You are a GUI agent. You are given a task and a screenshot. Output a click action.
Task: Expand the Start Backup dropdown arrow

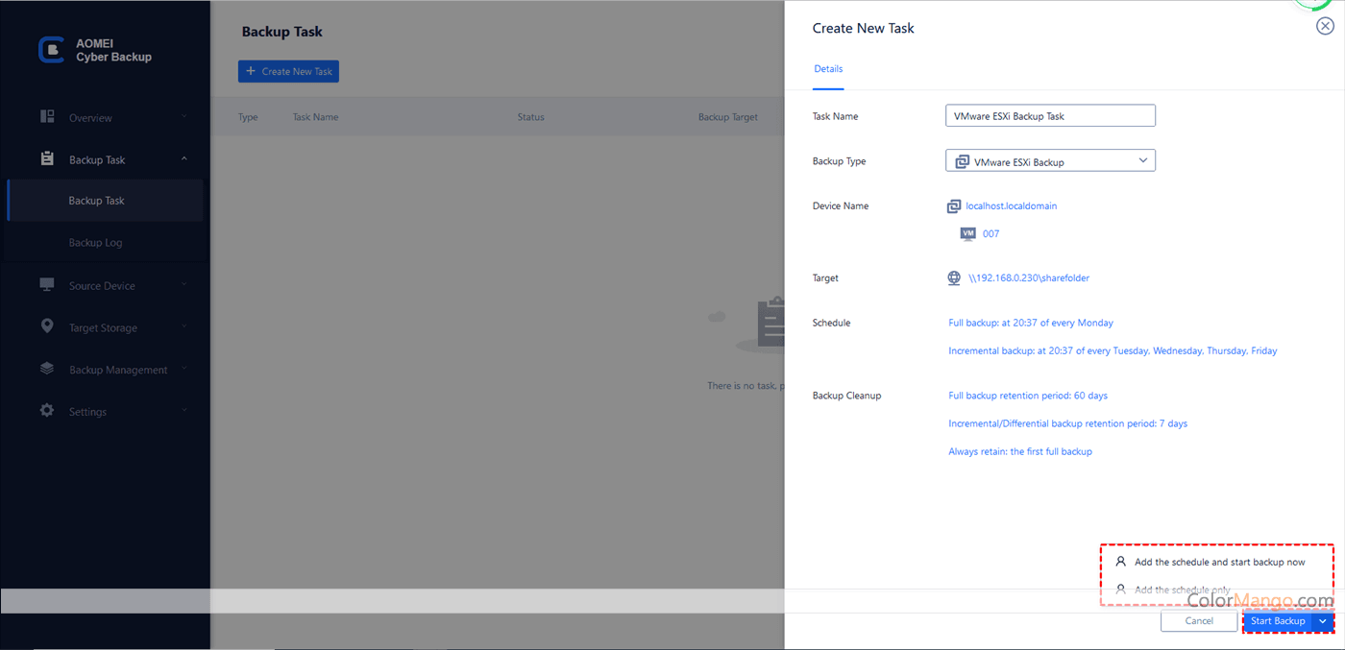(1322, 620)
